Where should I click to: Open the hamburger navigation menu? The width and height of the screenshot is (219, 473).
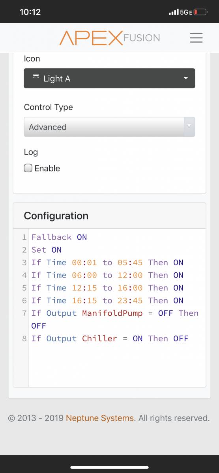click(x=196, y=38)
